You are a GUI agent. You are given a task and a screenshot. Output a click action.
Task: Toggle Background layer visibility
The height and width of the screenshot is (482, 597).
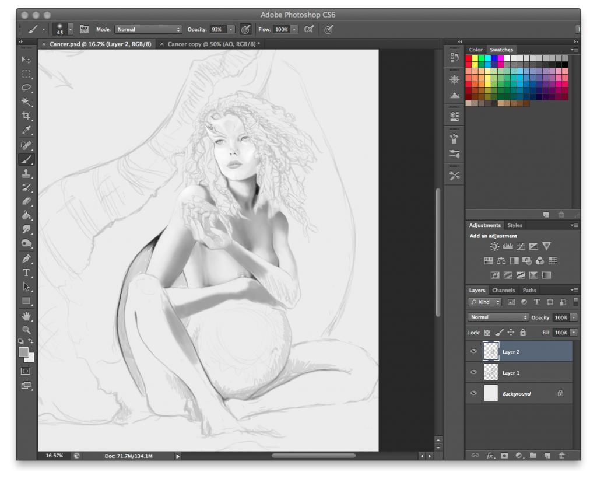pyautogui.click(x=473, y=393)
